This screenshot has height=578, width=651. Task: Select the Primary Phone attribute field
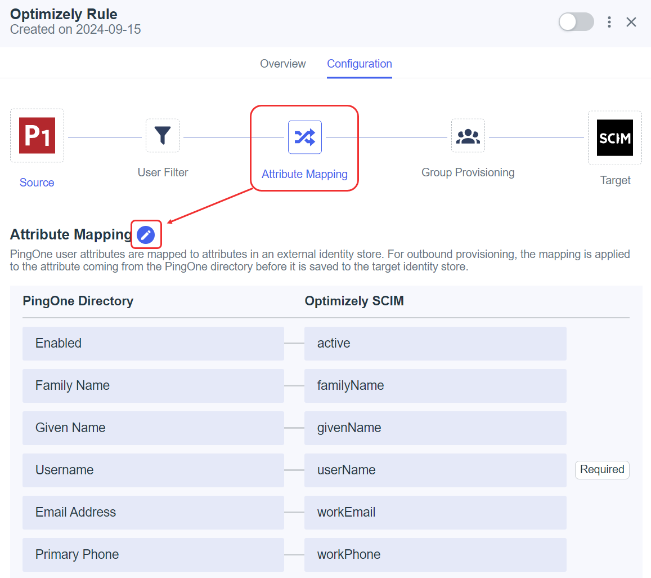pyautogui.click(x=153, y=555)
